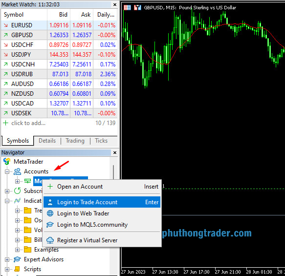Select the USDJPY row in Market Watch
The height and width of the screenshot is (276, 285).
pyautogui.click(x=59, y=55)
